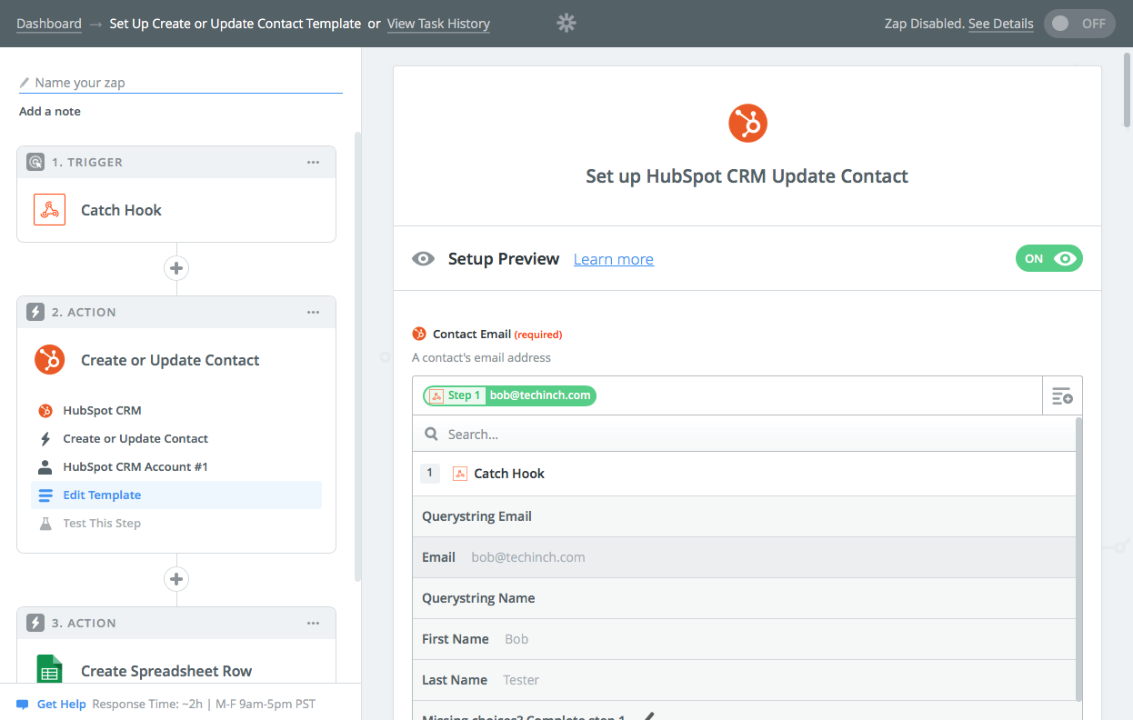
Task: Select HubSpot CRM app sub-step
Action: (x=176, y=411)
